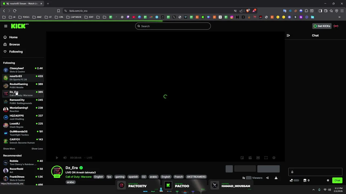
Task: Open the player settings gear
Action: coord(274,158)
